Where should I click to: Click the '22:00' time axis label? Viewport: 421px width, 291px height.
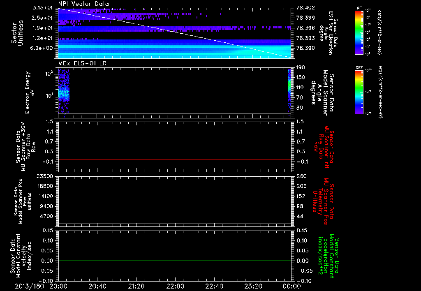175,286
